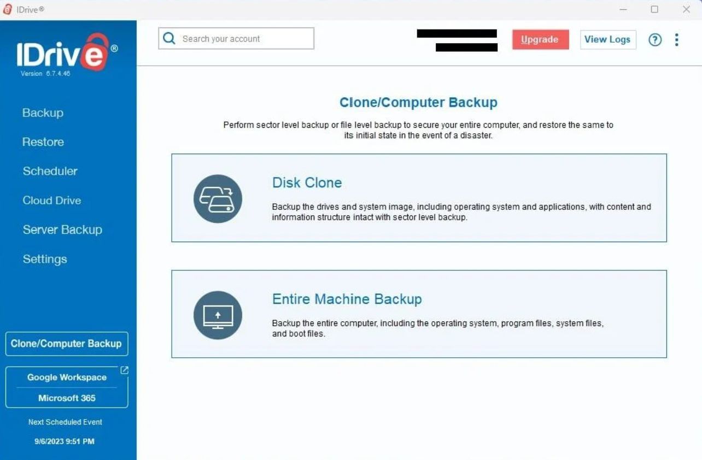This screenshot has height=460, width=702.
Task: Click the red Upgrade button
Action: (540, 39)
